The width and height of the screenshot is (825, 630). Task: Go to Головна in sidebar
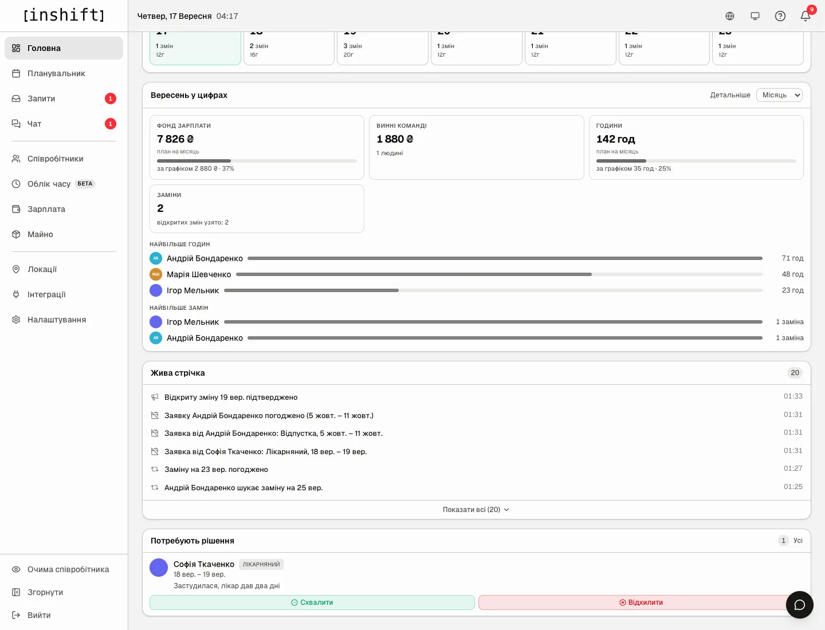(x=64, y=48)
